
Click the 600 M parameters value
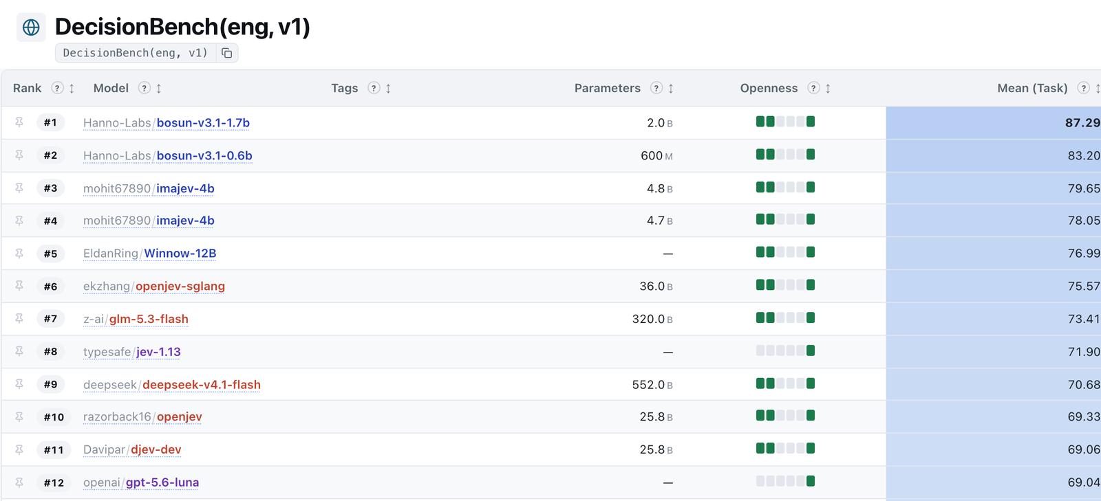pyautogui.click(x=656, y=156)
